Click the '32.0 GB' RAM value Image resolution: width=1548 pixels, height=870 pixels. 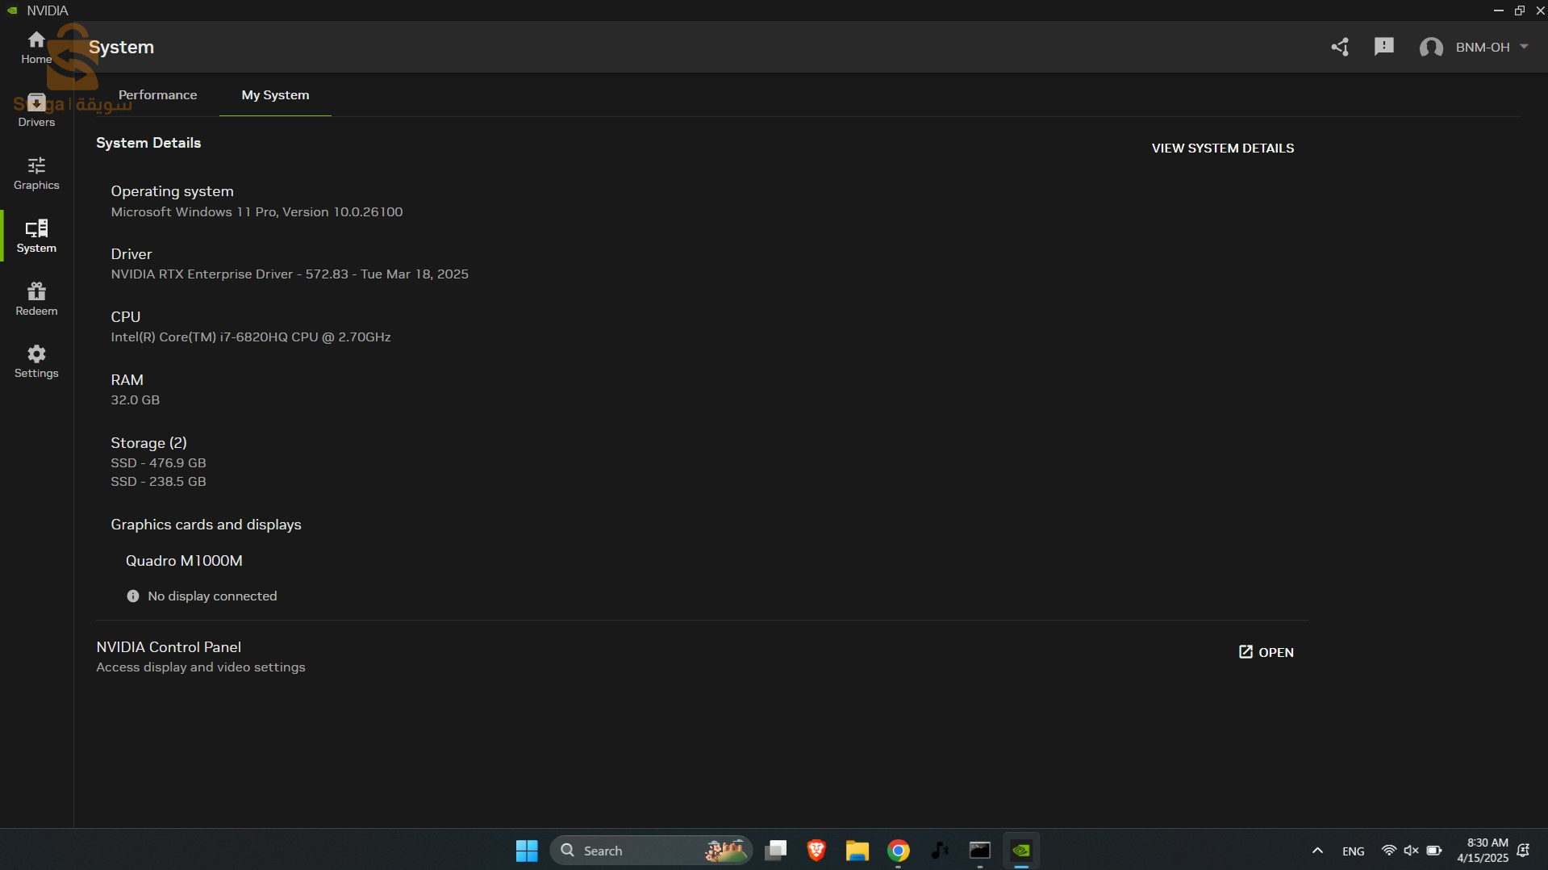pos(136,399)
